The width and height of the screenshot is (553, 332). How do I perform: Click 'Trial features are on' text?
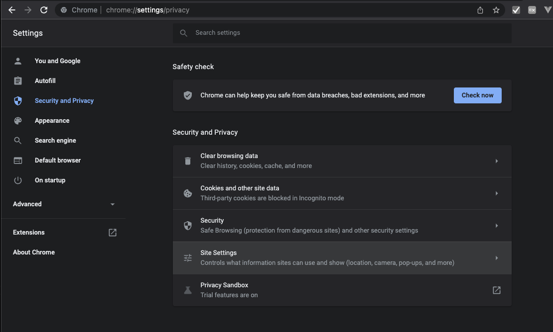229,295
